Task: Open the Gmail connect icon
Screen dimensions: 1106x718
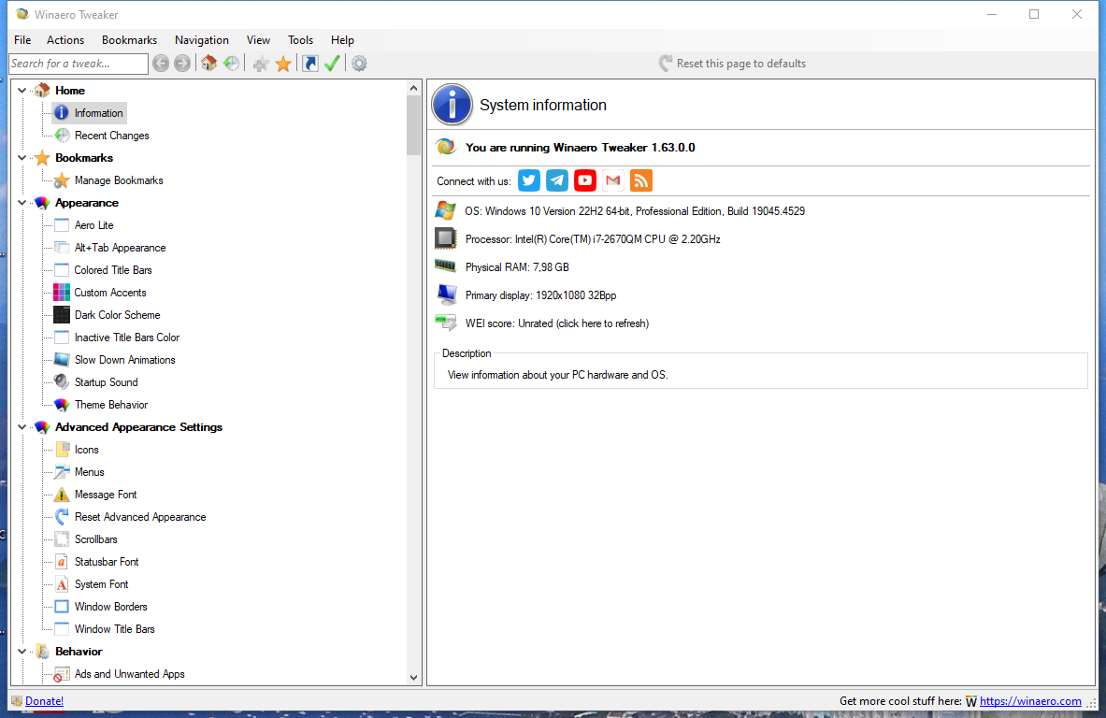Action: [613, 180]
